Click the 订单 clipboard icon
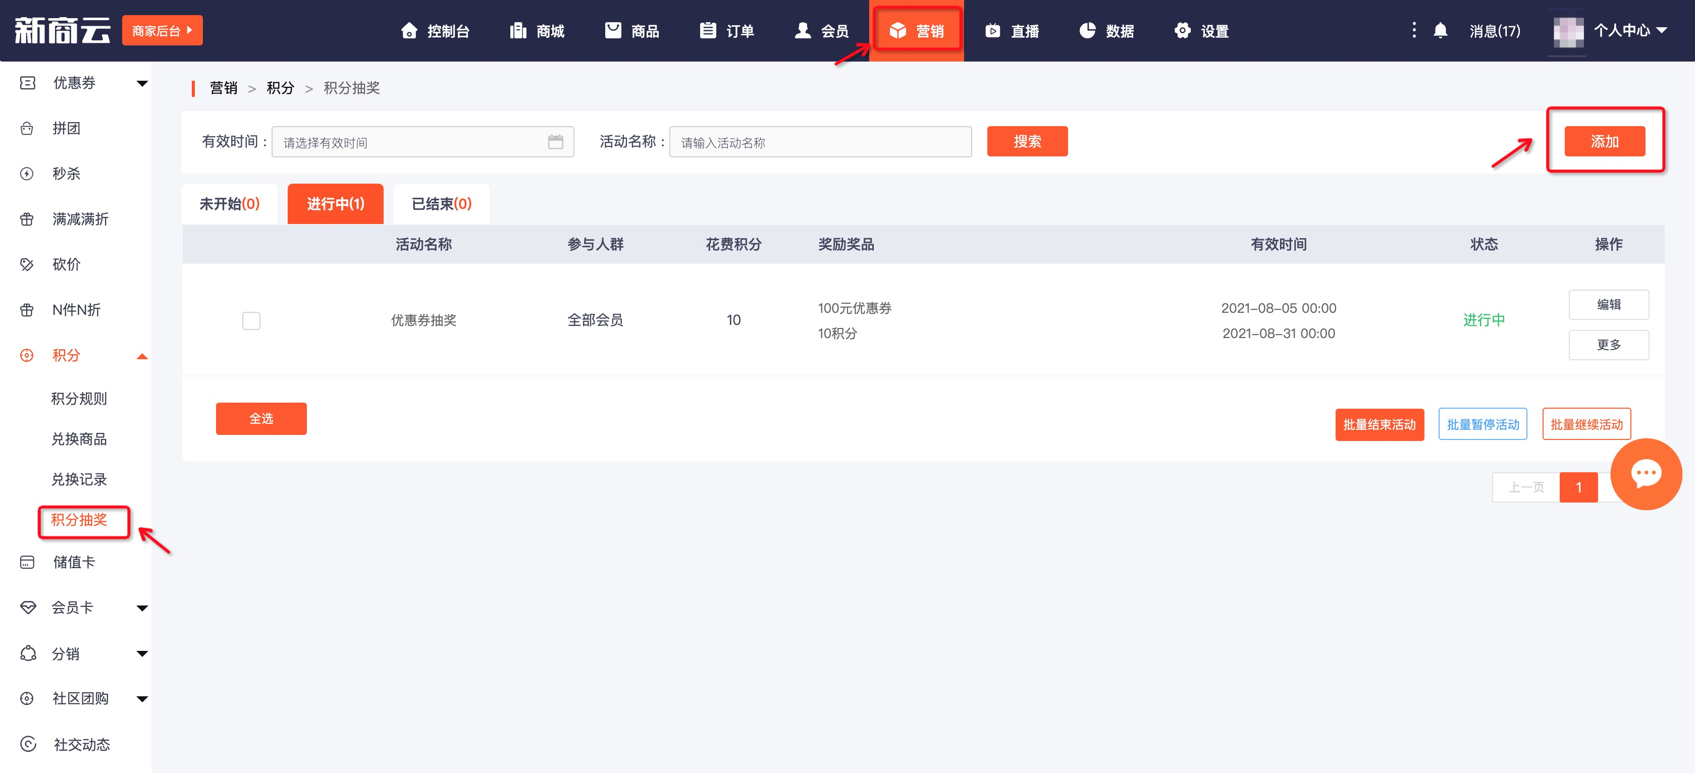 (x=707, y=31)
